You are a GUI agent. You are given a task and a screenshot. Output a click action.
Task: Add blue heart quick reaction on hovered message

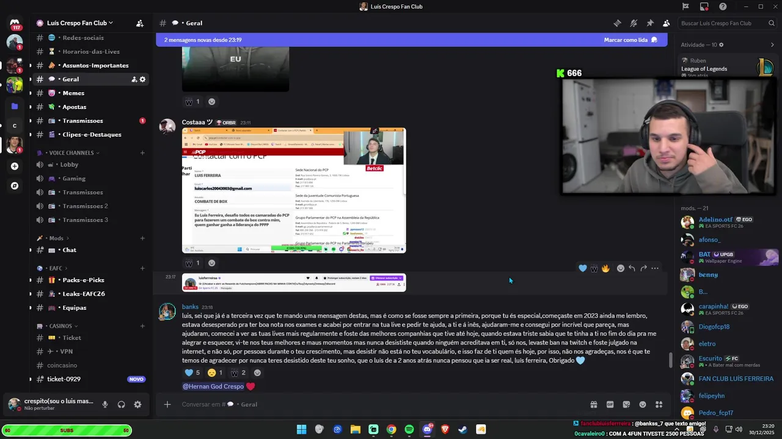(x=583, y=268)
